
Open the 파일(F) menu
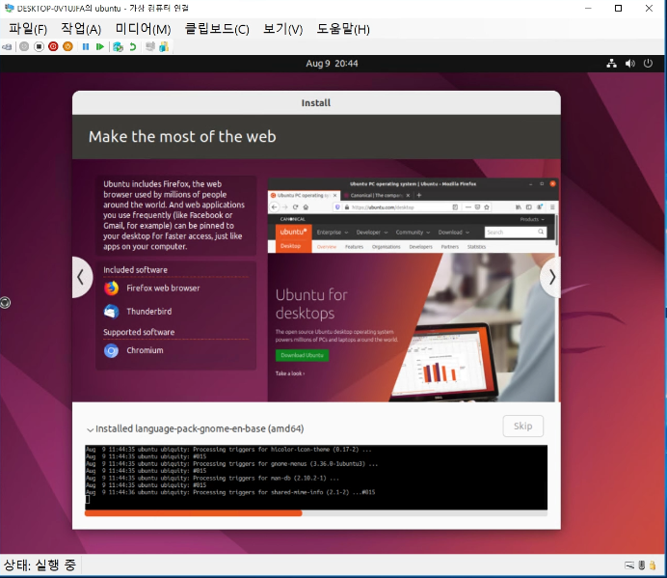coord(28,29)
